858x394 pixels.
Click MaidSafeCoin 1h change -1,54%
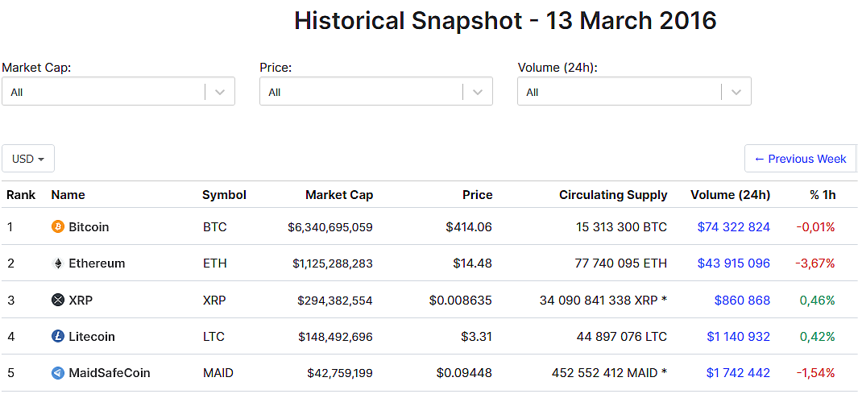point(815,373)
